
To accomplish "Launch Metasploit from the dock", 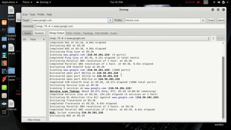I will pyautogui.click(x=4, y=47).
